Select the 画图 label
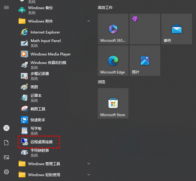This screenshot has height=181, width=196. [34, 87]
